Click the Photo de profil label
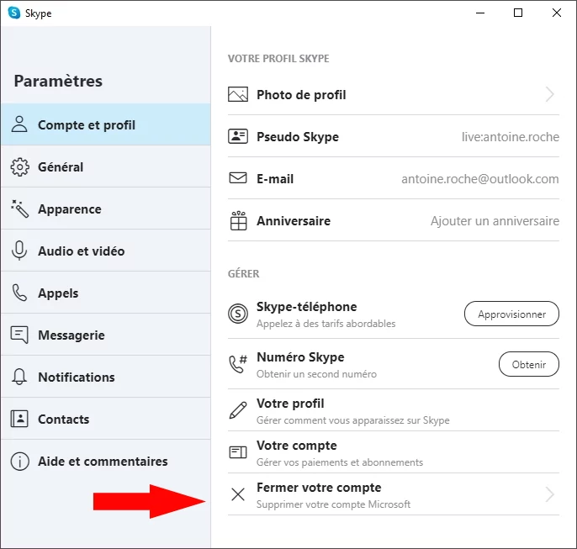The image size is (577, 549). [x=301, y=95]
